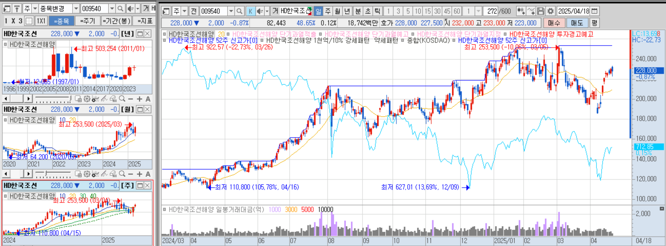Select the =주기 tab
This screenshot has width=666, height=246.
[x=88, y=21]
